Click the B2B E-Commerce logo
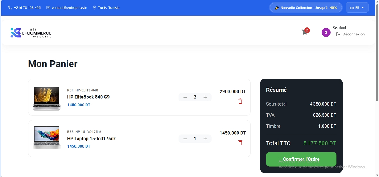This screenshot has width=379, height=177. [31, 33]
